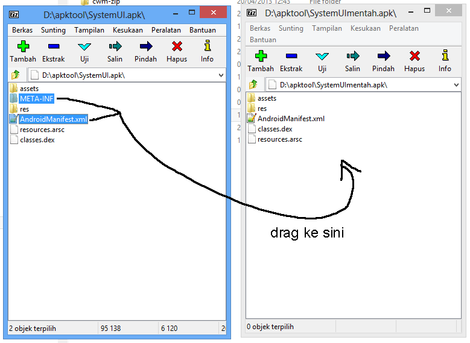Click Pindah move icon in SystemUI.apk window

[x=146, y=46]
